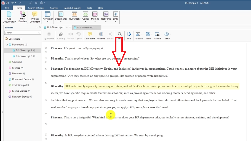Click the View eye icon

click(167, 34)
